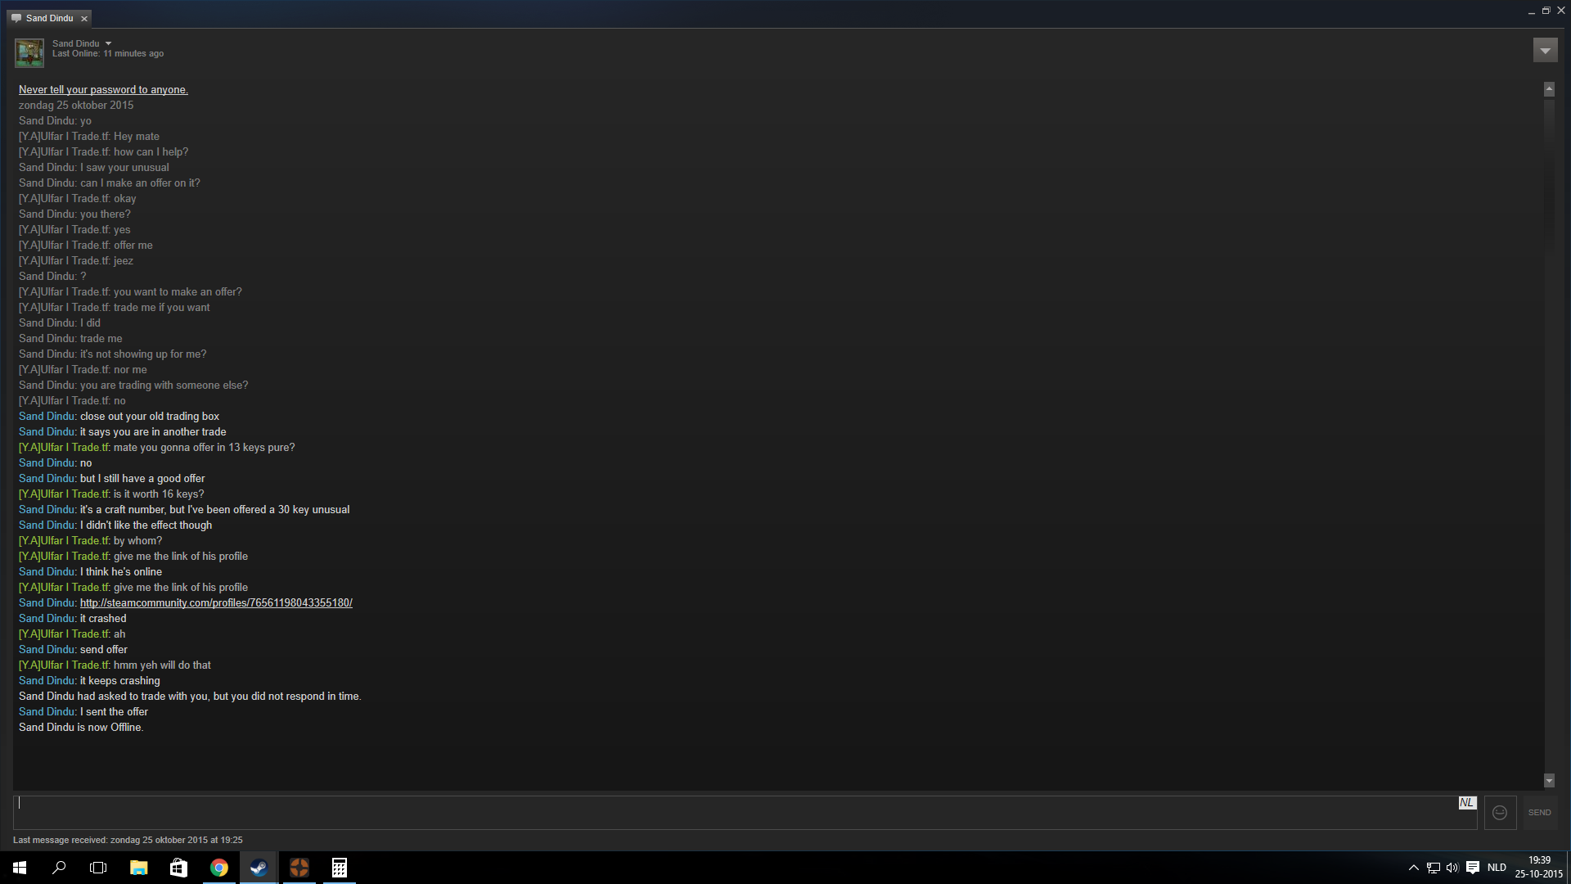Click the scrollbar up arrow in chat
The image size is (1571, 884).
coord(1549,89)
